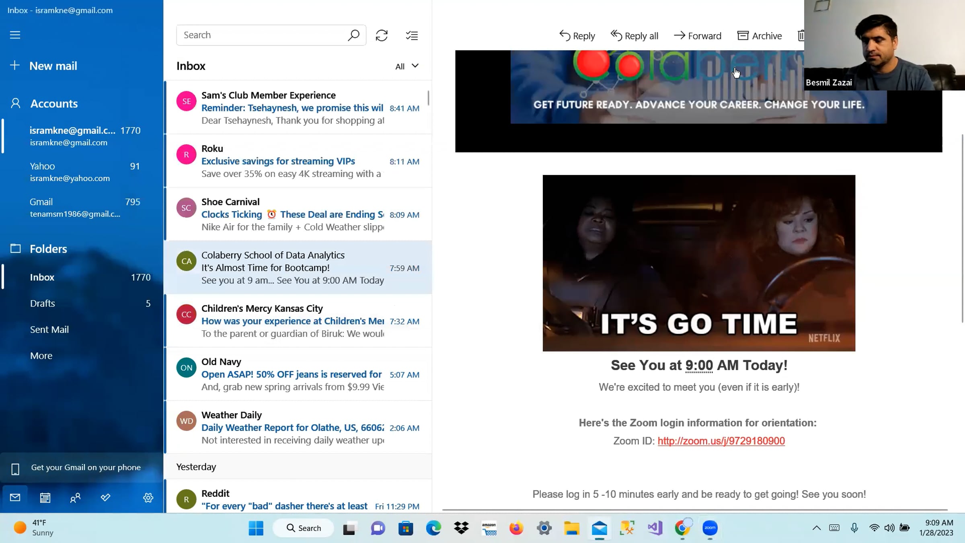Image resolution: width=965 pixels, height=543 pixels.
Task: Open the Drafts folder
Action: 42,303
